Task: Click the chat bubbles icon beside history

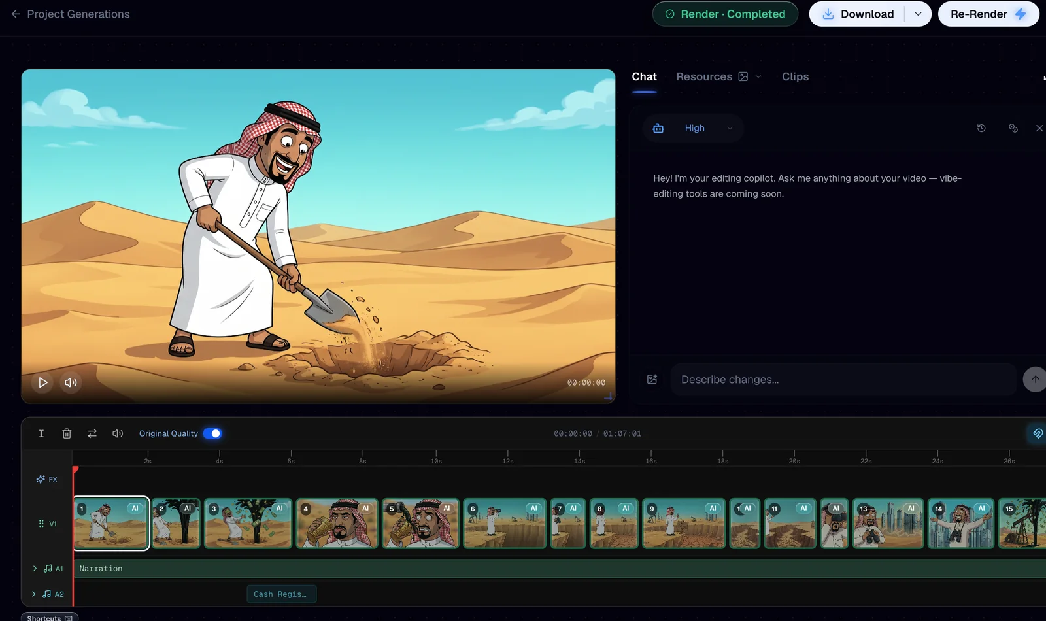Action: (1013, 129)
